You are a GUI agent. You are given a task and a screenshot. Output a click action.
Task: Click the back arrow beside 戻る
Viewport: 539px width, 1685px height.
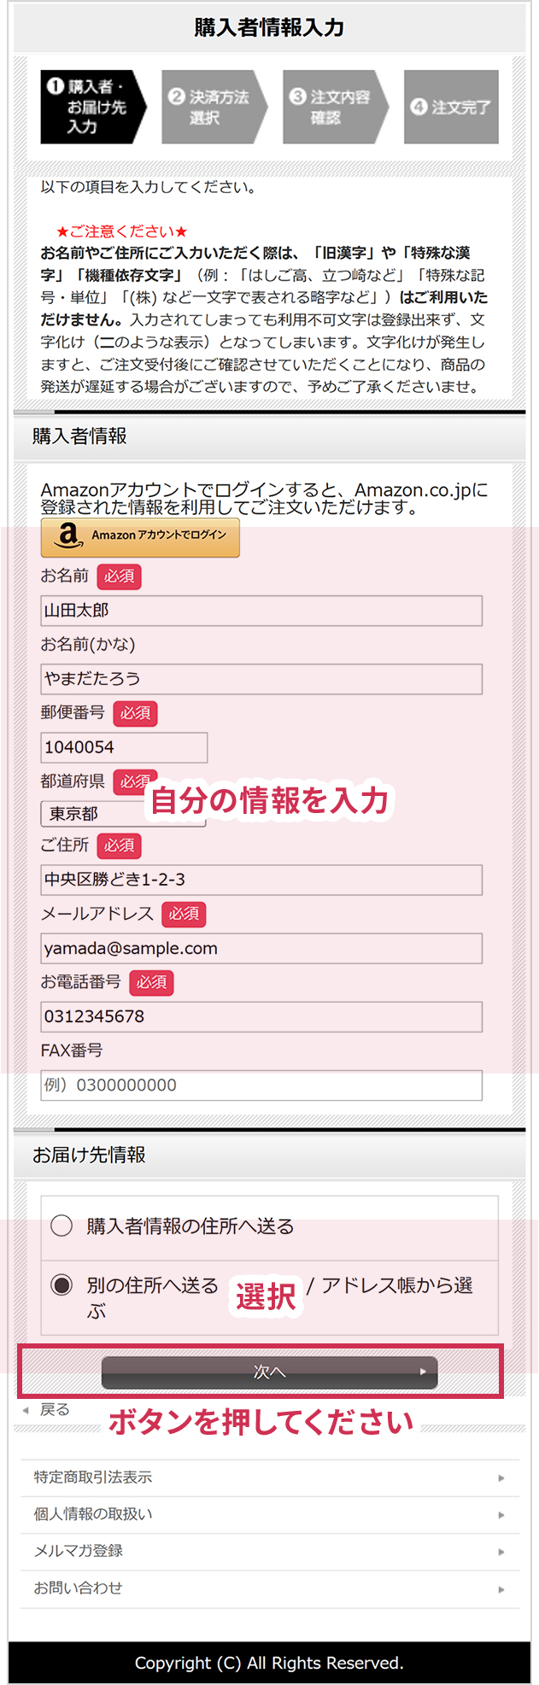(x=26, y=1410)
